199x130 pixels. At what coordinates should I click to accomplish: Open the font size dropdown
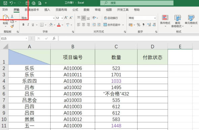[62, 18]
